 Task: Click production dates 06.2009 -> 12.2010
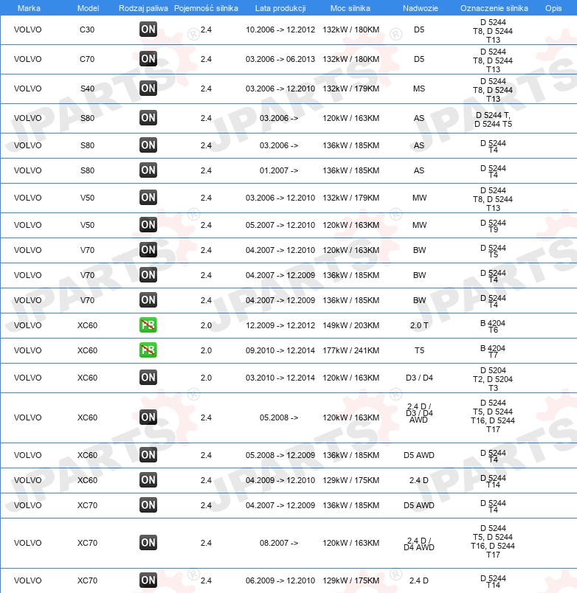point(280,580)
